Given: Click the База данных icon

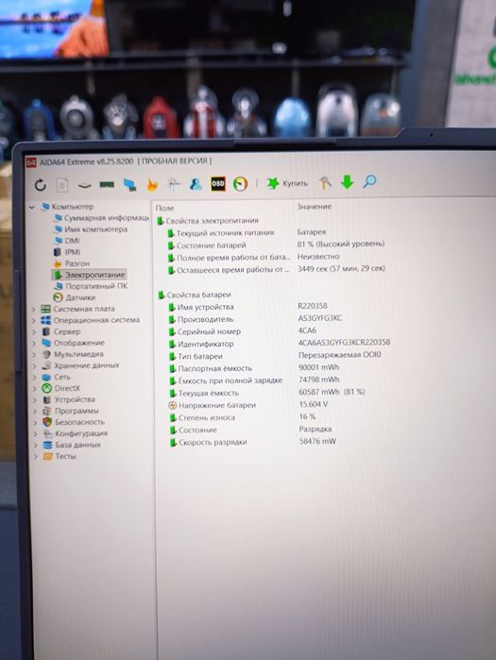Looking at the screenshot, I should [x=48, y=445].
